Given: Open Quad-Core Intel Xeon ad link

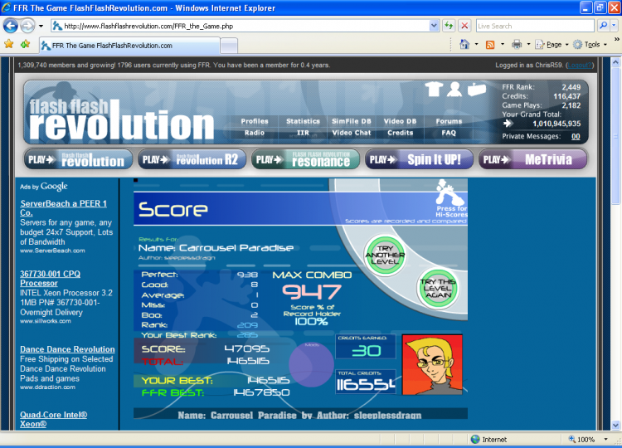Looking at the screenshot, I should click(x=54, y=420).
